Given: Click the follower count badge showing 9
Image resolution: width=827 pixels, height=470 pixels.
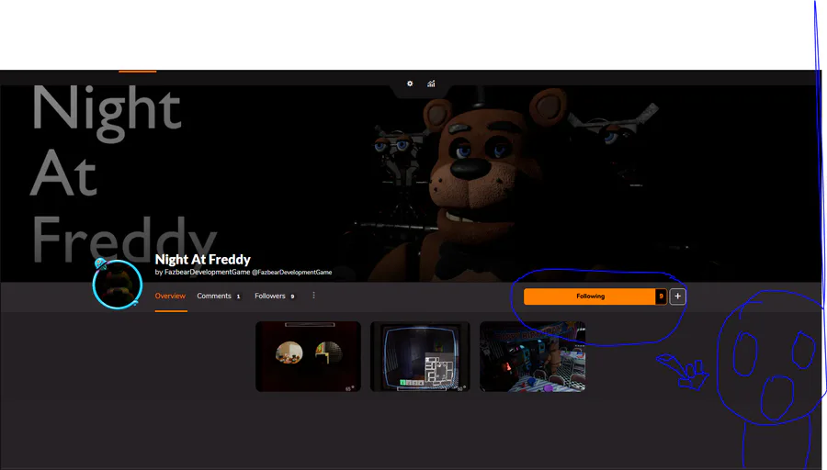Looking at the screenshot, I should 661,297.
